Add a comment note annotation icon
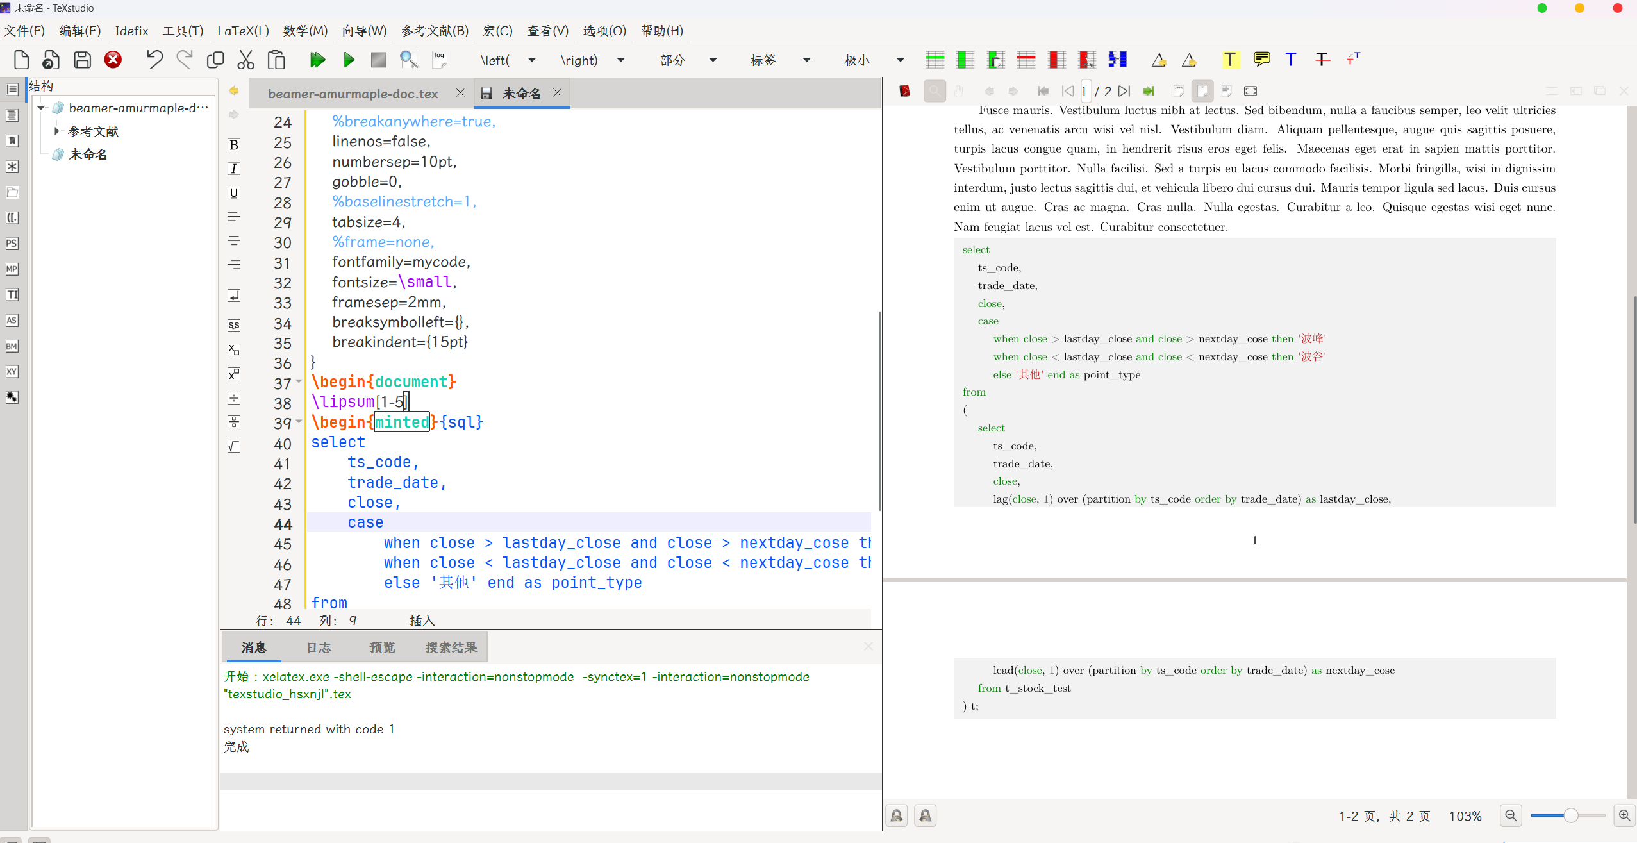The height and width of the screenshot is (843, 1637). (x=1261, y=60)
